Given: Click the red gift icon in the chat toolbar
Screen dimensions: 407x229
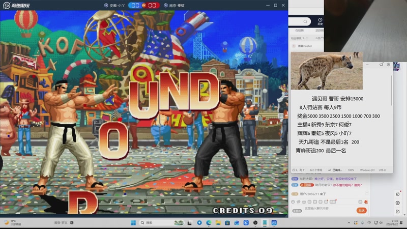Looking at the screenshot, I should pyautogui.click(x=366, y=202).
